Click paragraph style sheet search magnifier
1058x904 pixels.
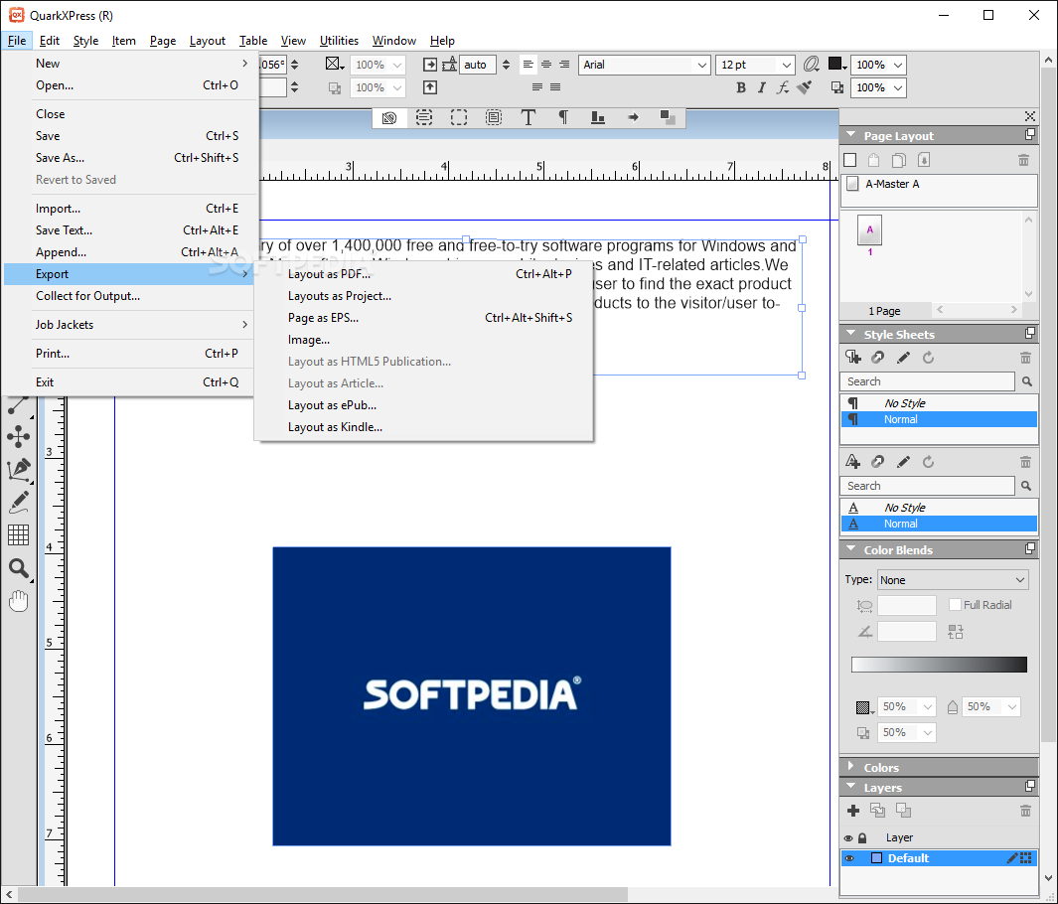pyautogui.click(x=1027, y=381)
